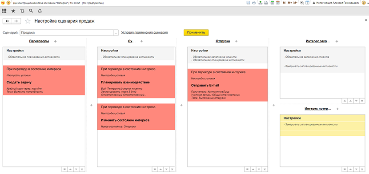Click the plus next to Переговоры header
The image size is (369, 174).
55,41
